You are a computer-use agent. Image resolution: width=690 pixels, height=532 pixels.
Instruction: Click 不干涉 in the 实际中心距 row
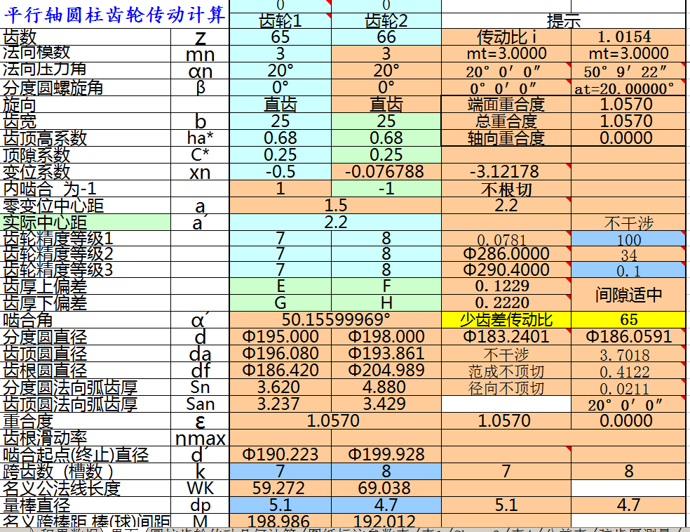click(x=628, y=223)
